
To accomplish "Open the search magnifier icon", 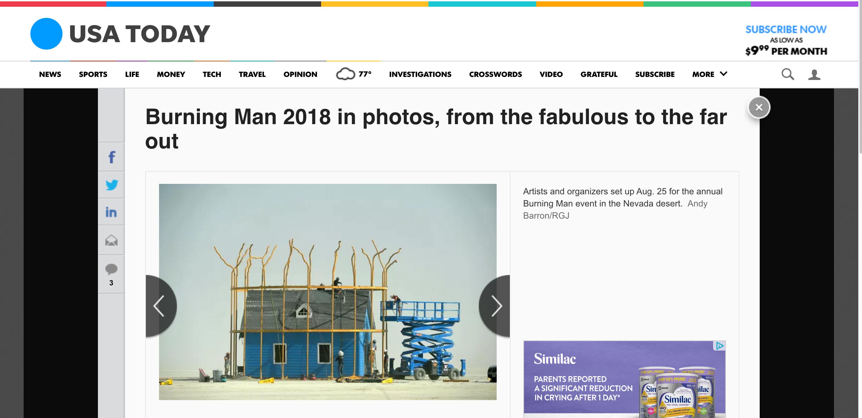I will tap(787, 74).
